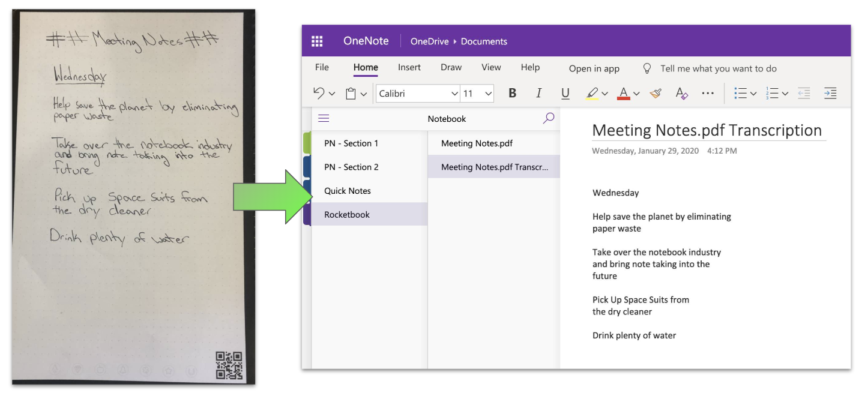Click the Decrease Indent icon
The width and height of the screenshot is (868, 396).
click(804, 93)
